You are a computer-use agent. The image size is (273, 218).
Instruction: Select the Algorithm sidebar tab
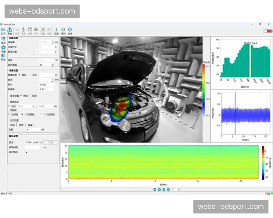[x=3, y=56]
